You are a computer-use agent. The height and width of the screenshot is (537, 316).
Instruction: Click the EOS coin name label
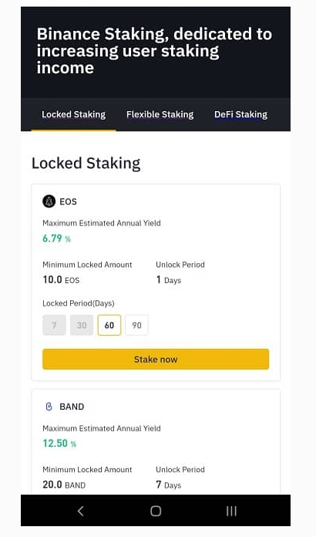[x=68, y=201]
